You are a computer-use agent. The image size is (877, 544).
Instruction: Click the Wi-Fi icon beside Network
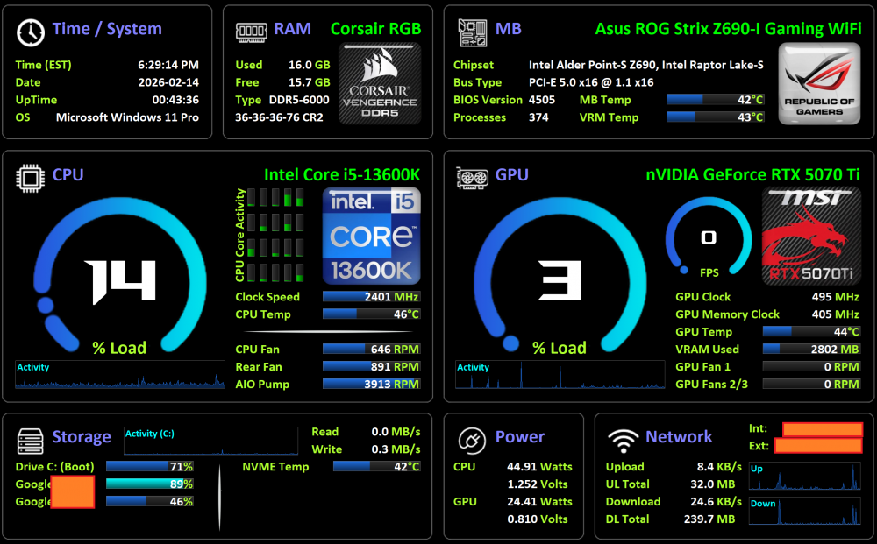pyautogui.click(x=623, y=439)
